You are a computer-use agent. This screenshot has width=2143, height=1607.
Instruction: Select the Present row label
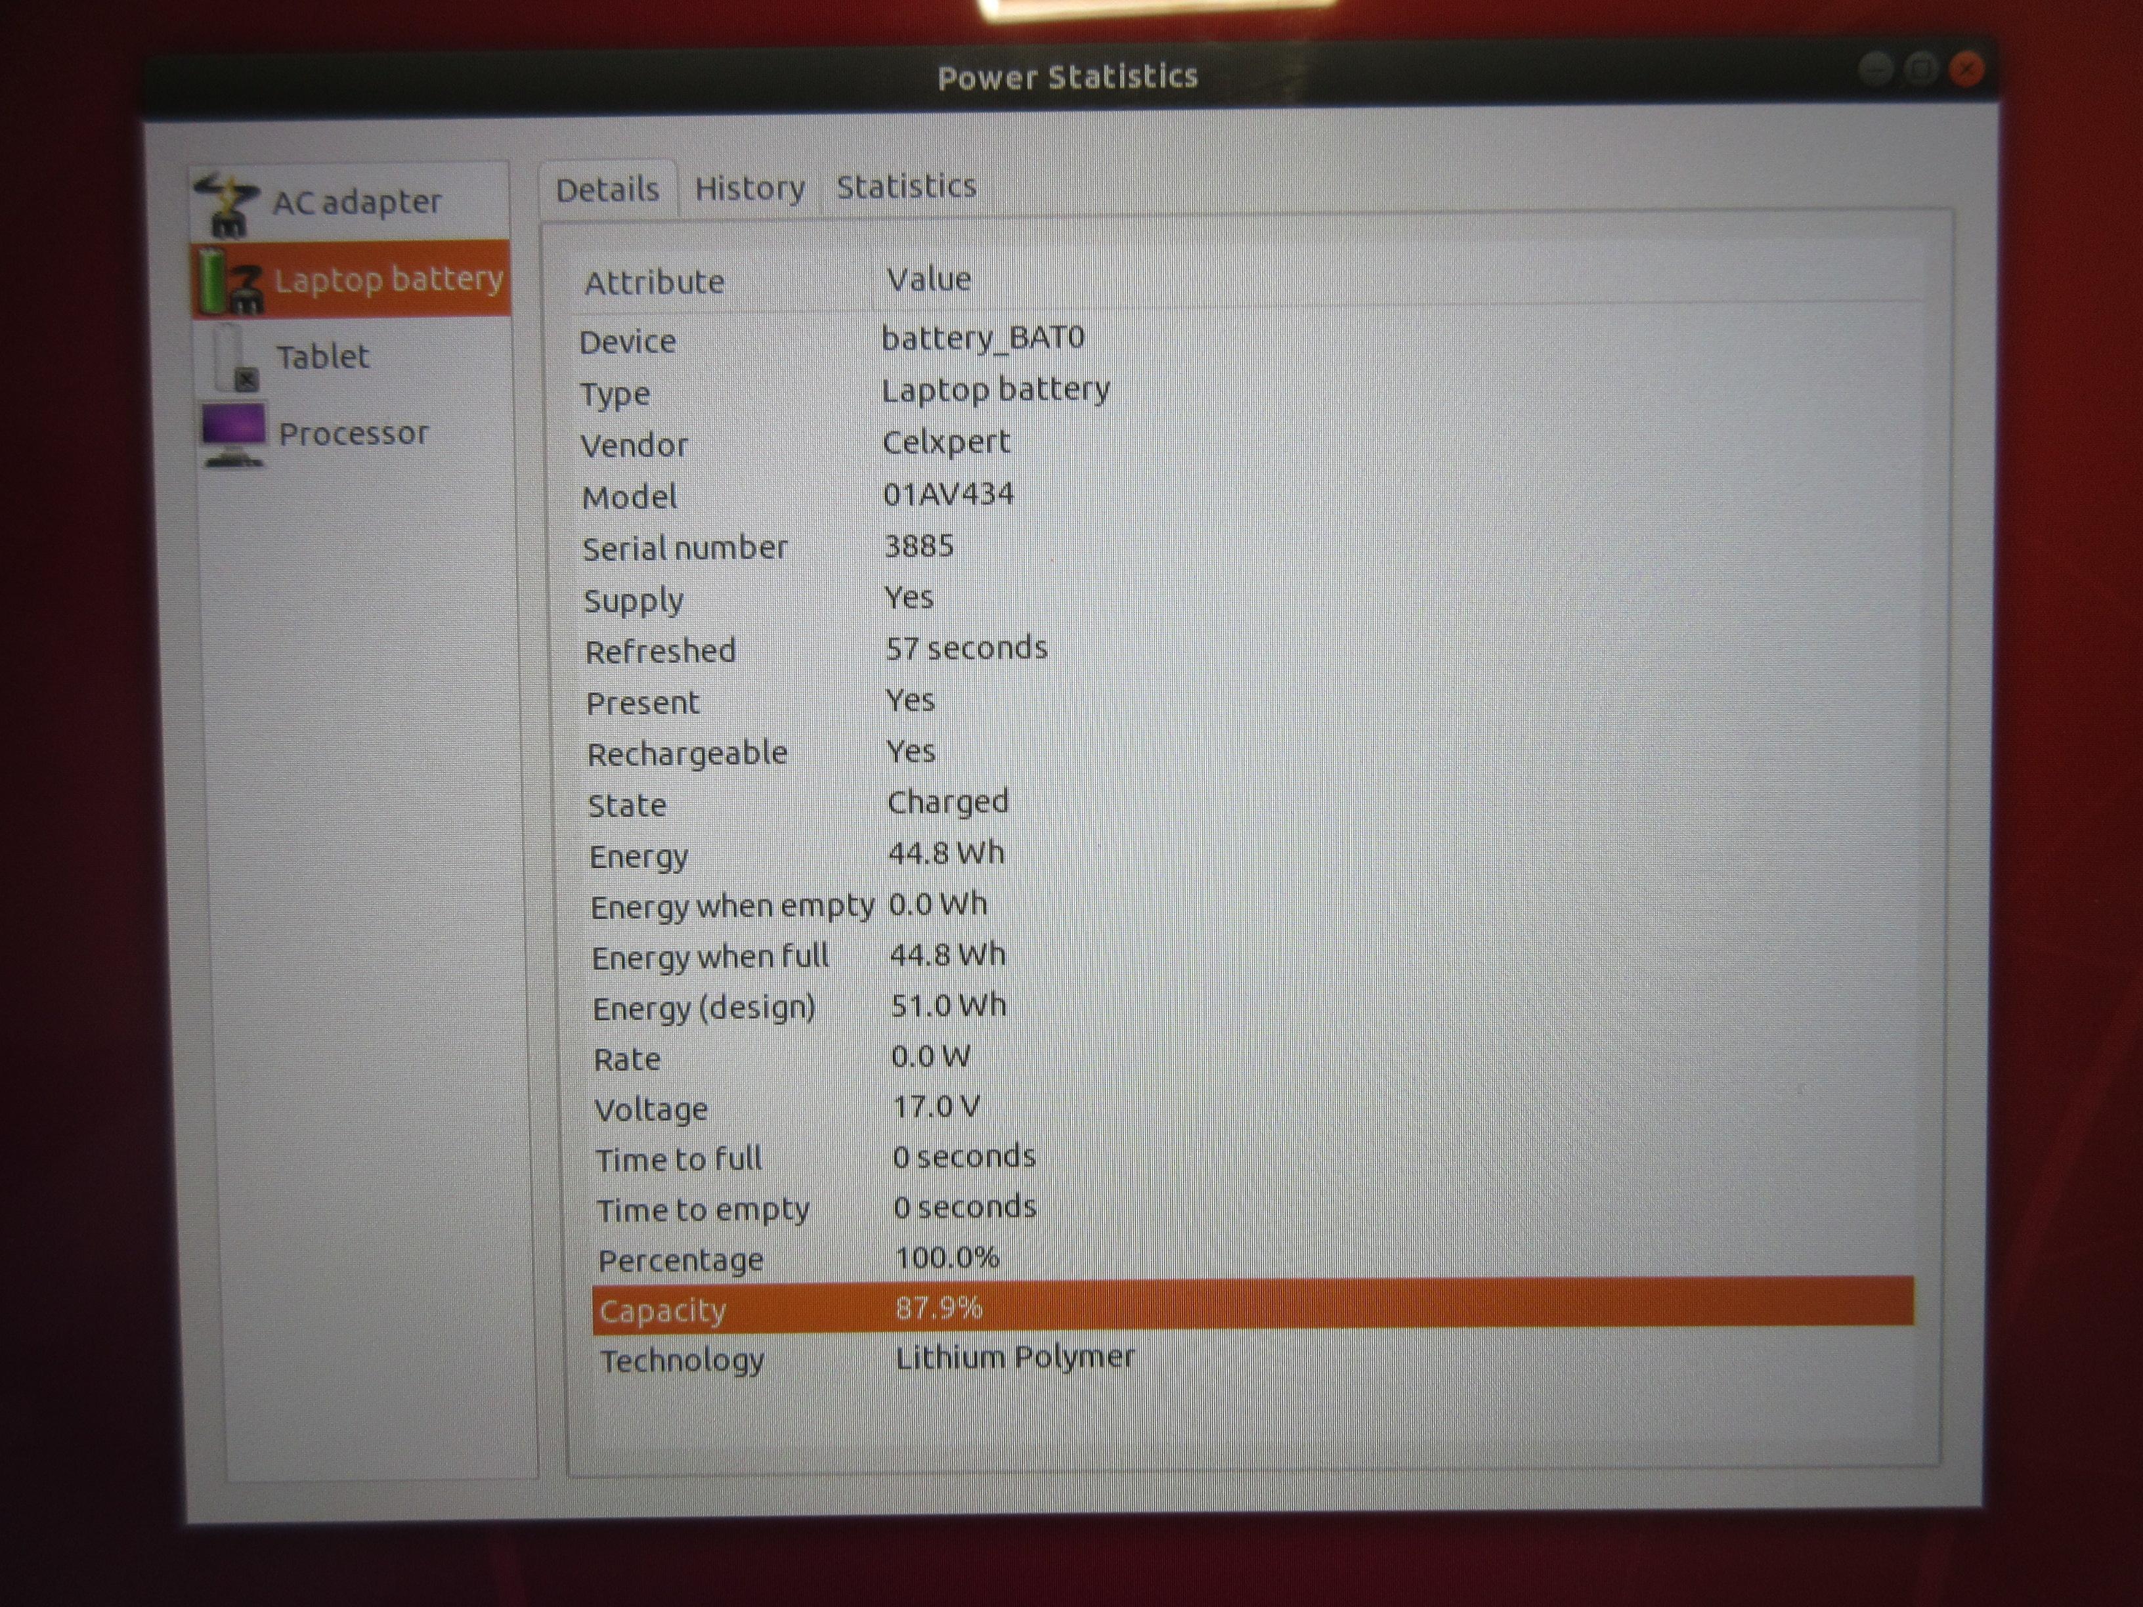(x=642, y=702)
